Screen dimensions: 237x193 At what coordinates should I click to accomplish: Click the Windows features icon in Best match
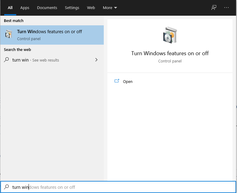point(9,35)
